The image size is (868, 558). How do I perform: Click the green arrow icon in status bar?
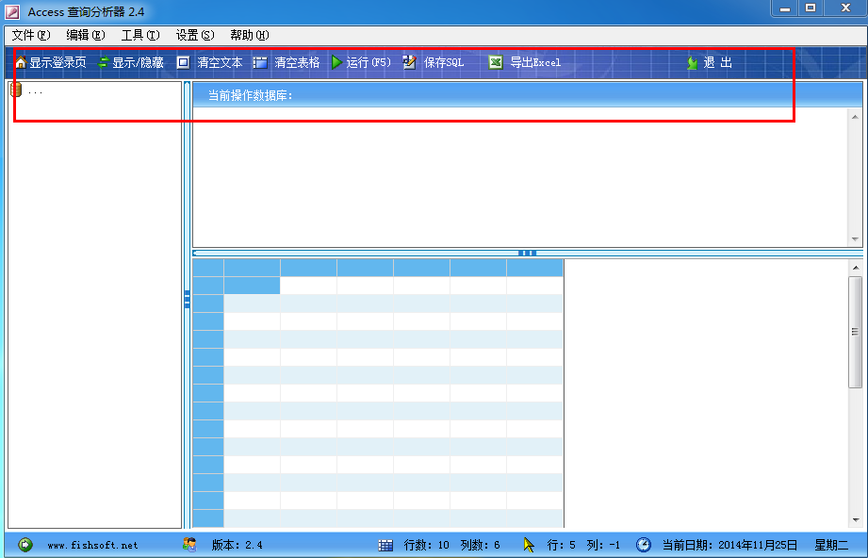click(x=25, y=545)
